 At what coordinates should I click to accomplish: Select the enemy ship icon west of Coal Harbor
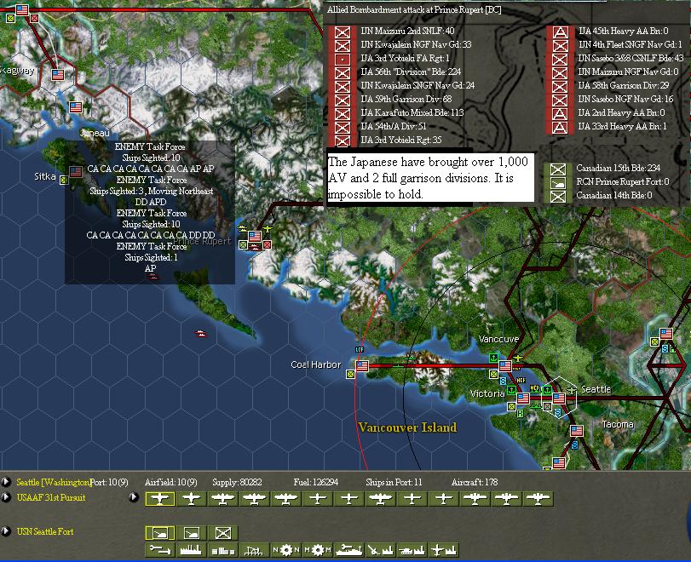[x=201, y=334]
